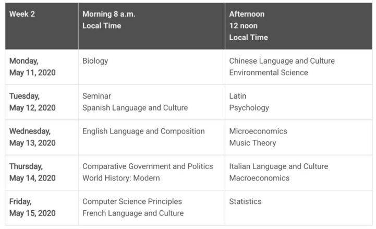Screen dimensions: 376x229
Task: Click the Biology exam entry
Action: [x=95, y=61]
